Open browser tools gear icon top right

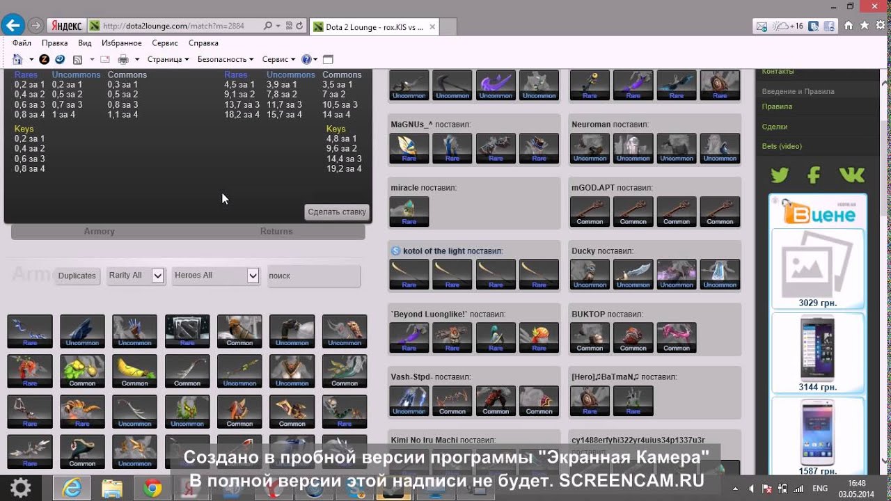coord(880,26)
